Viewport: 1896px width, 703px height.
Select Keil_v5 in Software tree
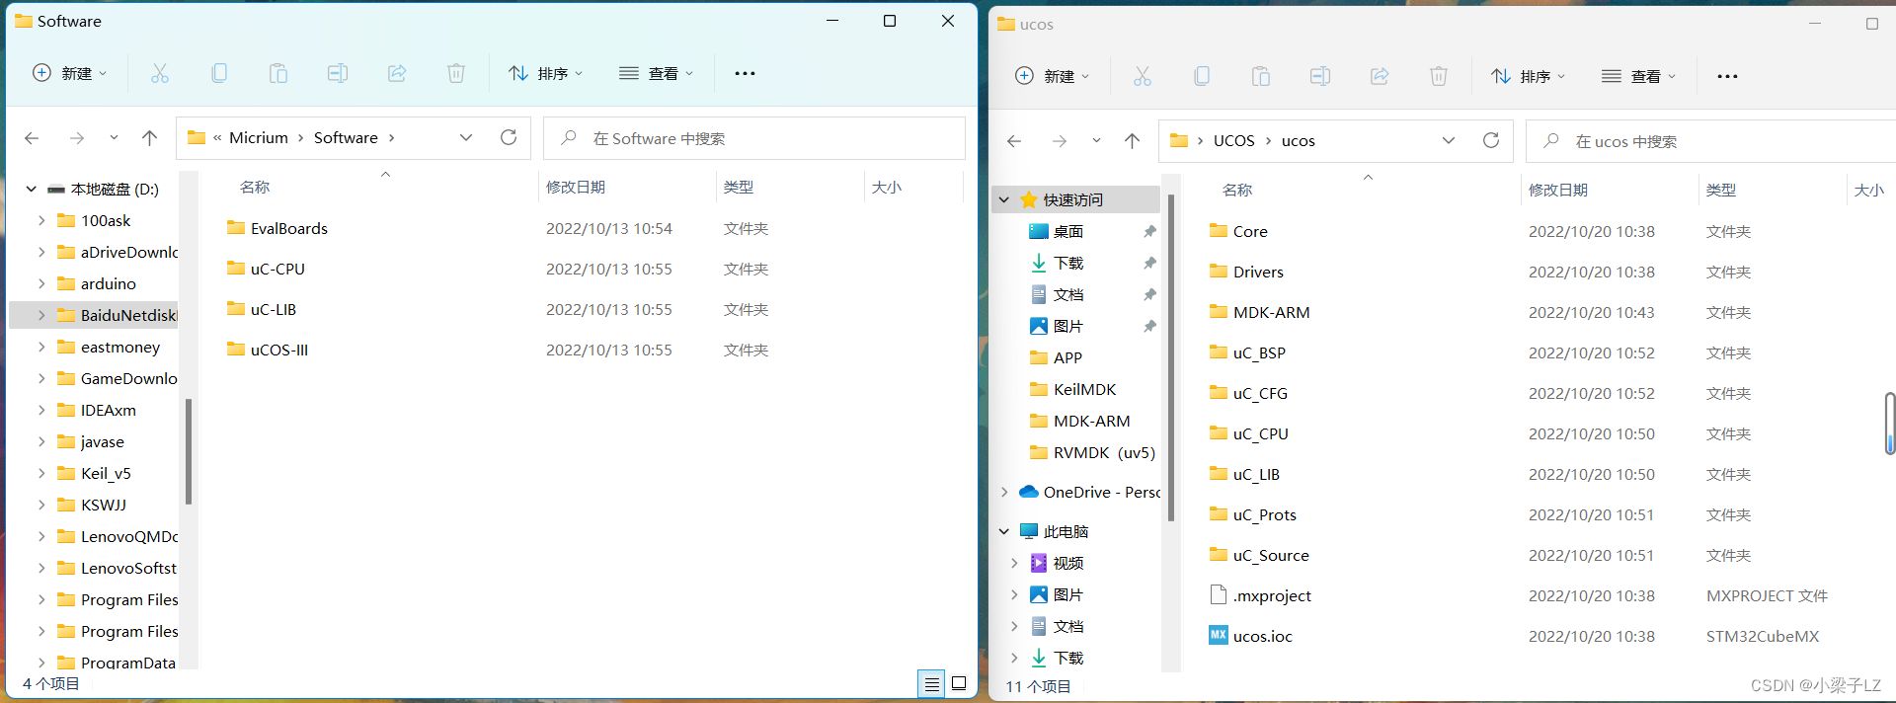[94, 473]
